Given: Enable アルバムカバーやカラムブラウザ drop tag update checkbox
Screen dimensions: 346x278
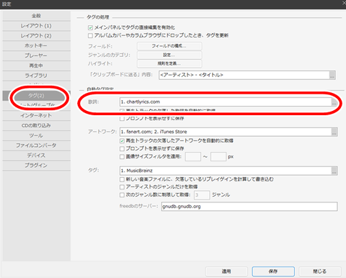Looking at the screenshot, I should [x=90, y=36].
